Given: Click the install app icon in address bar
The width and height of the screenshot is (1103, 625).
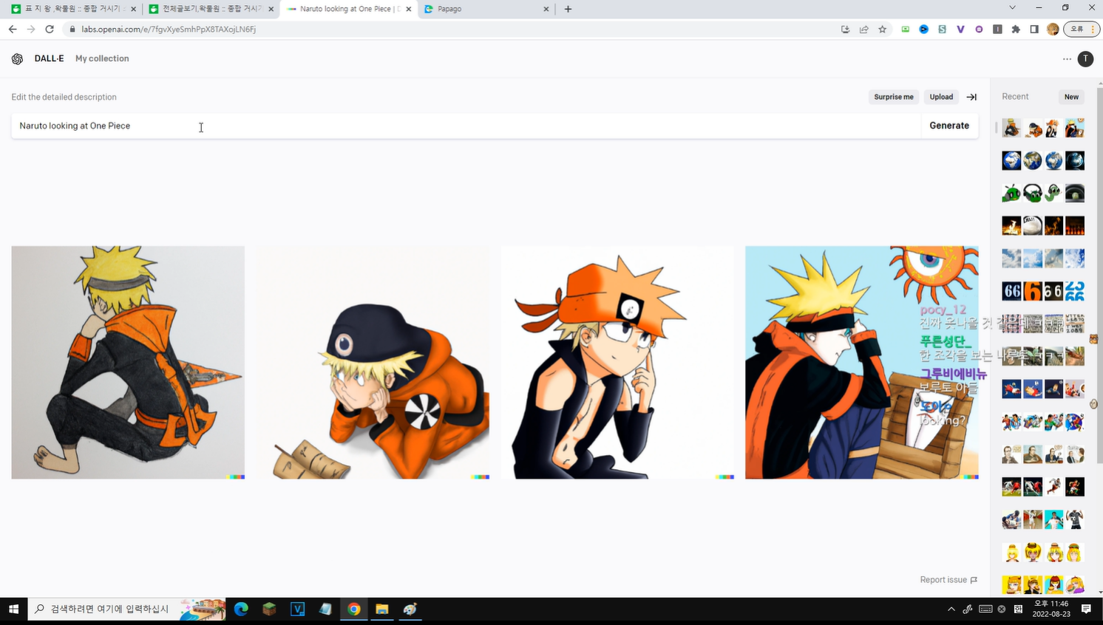Looking at the screenshot, I should coord(845,30).
